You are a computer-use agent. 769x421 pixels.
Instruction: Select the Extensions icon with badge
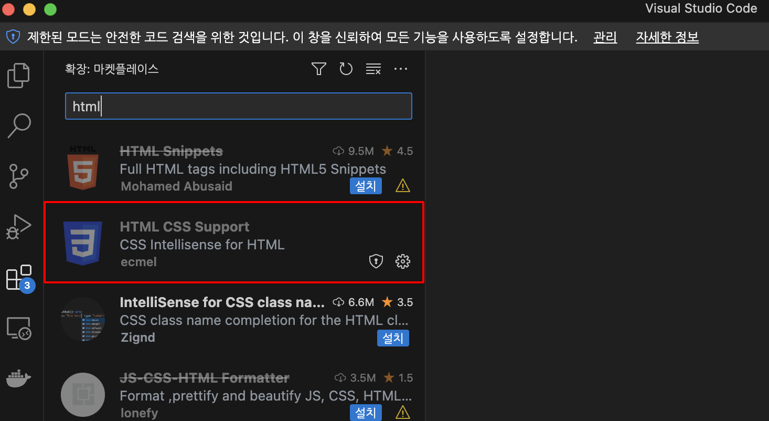click(20, 278)
